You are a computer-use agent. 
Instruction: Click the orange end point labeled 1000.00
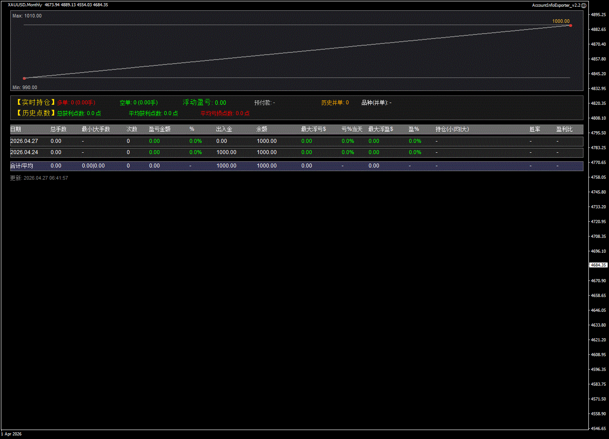[570, 26]
